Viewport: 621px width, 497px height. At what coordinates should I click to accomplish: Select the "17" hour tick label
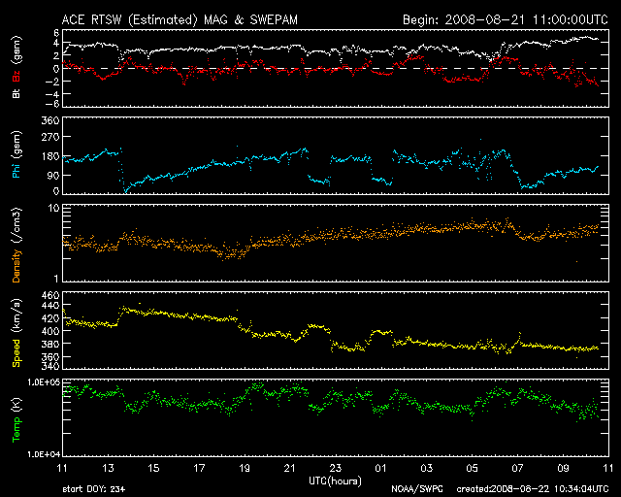click(199, 469)
